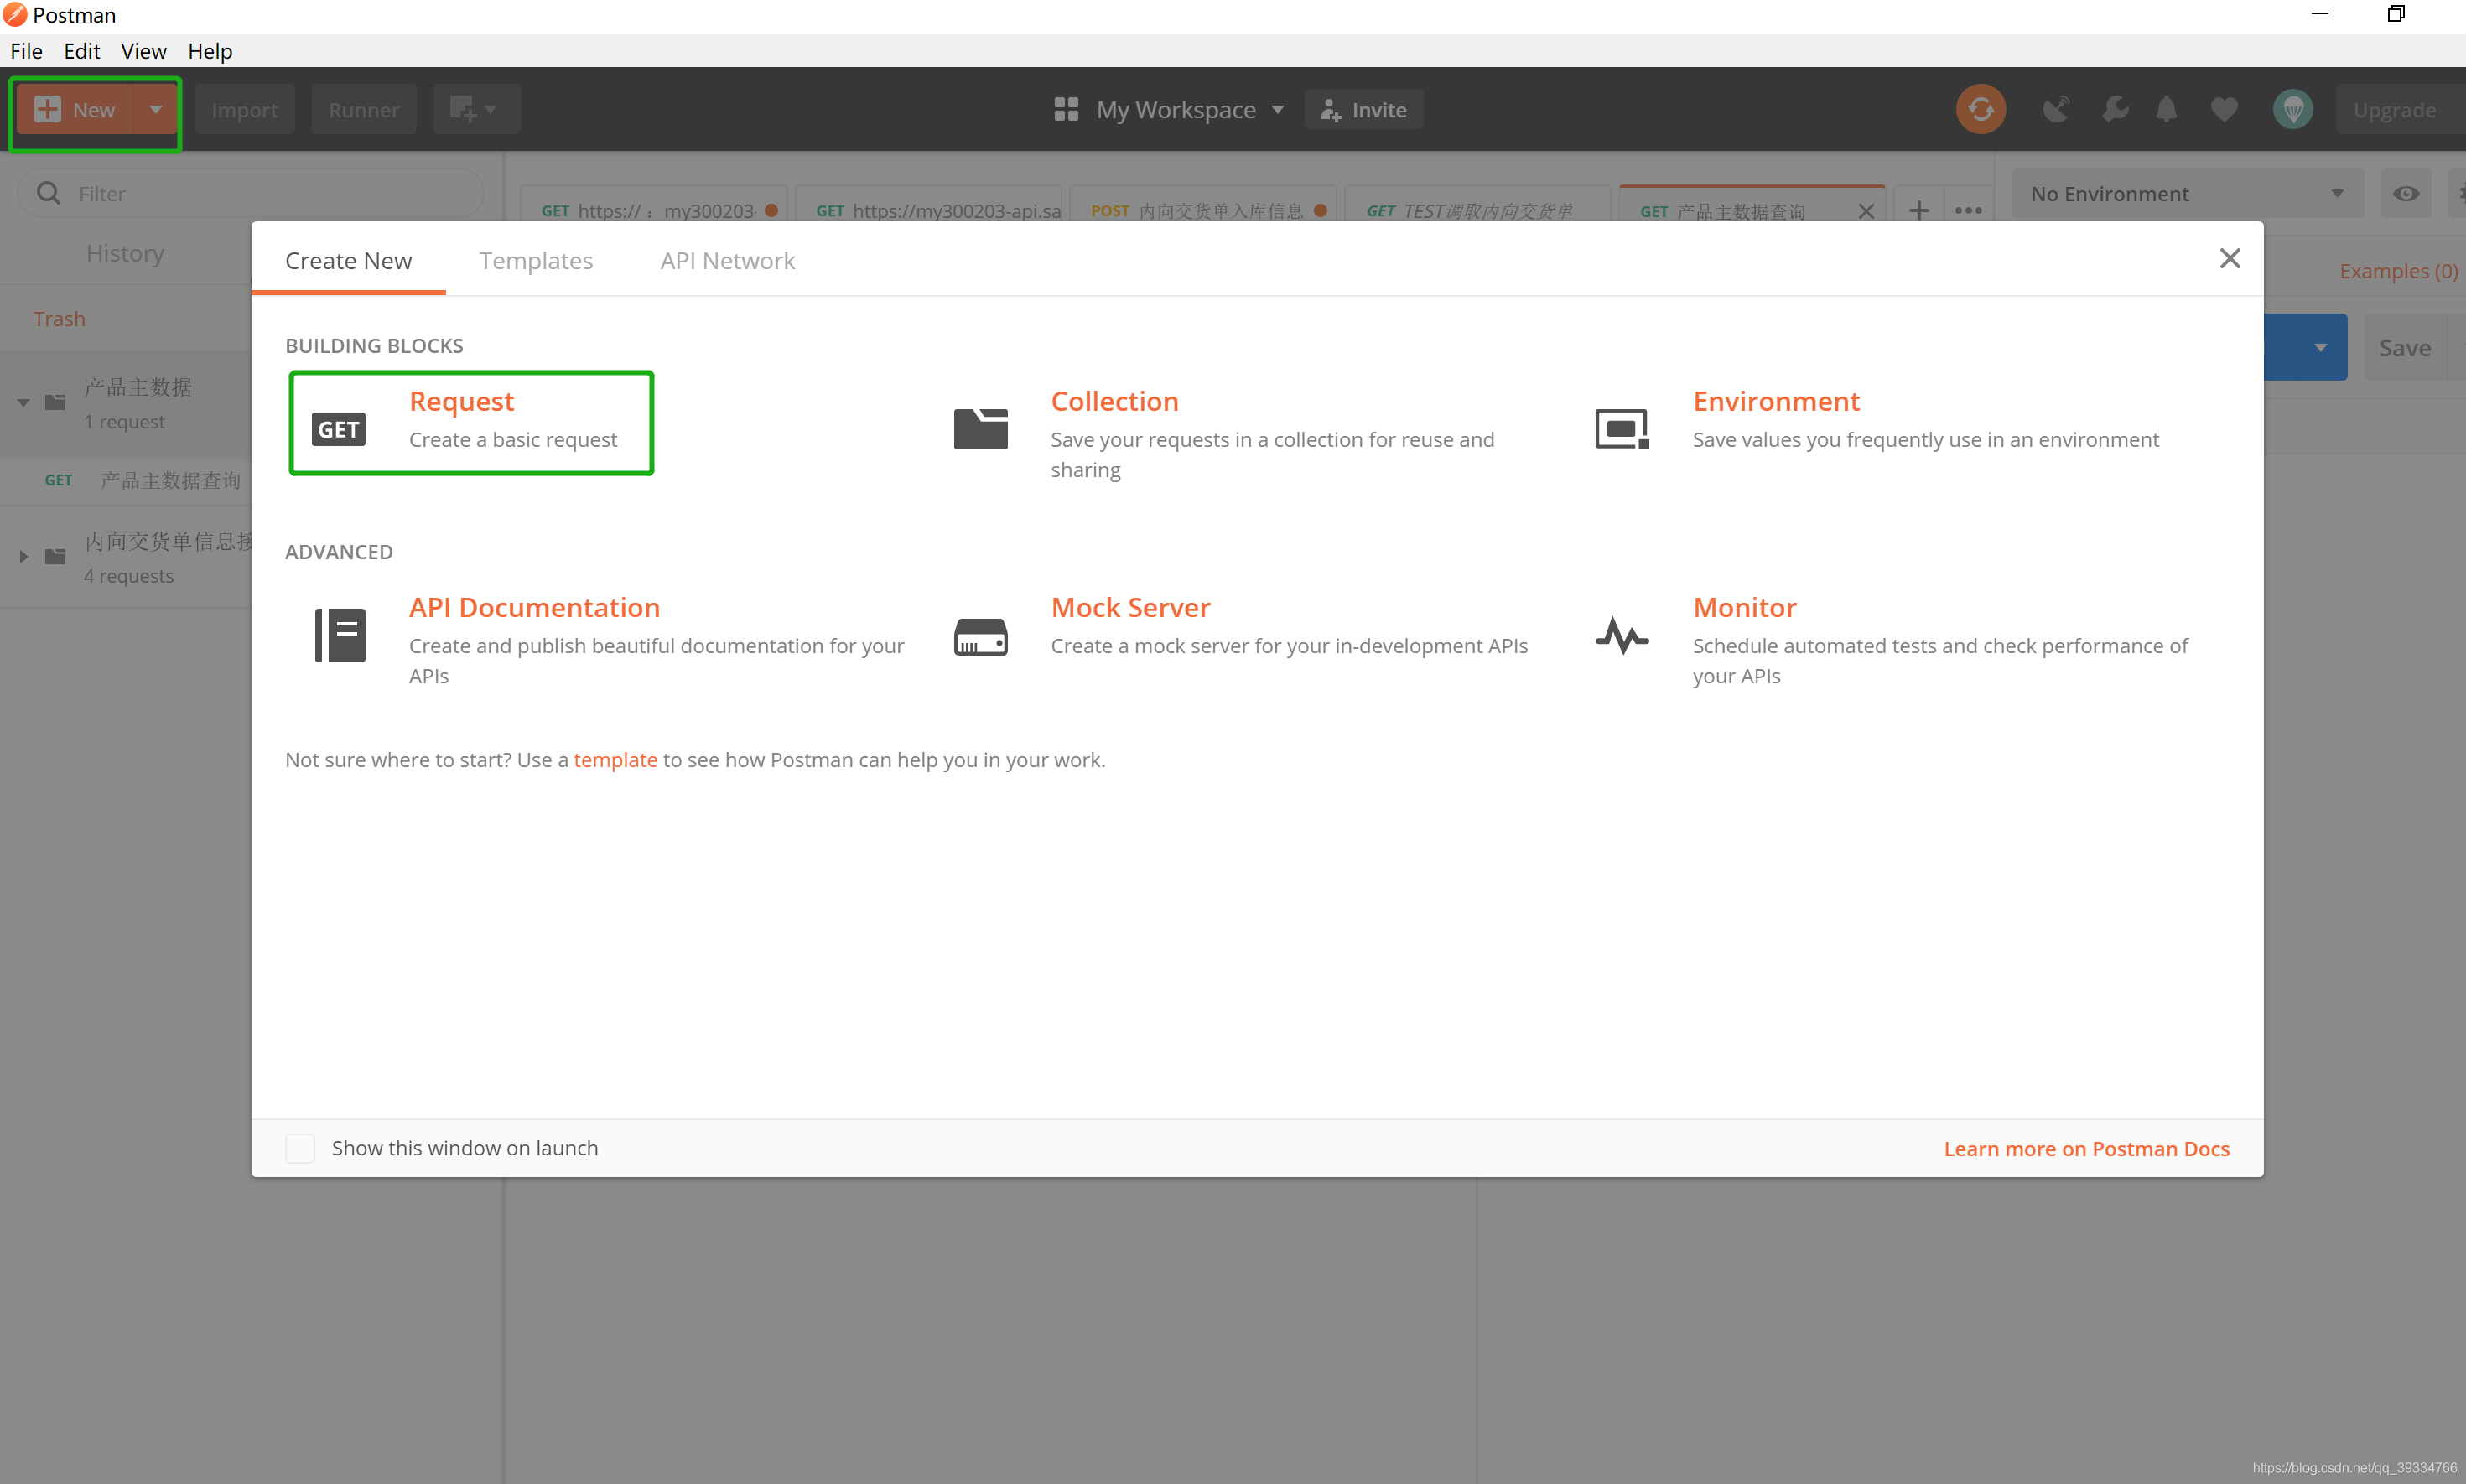
Task: Open the Help menu
Action: click(210, 50)
